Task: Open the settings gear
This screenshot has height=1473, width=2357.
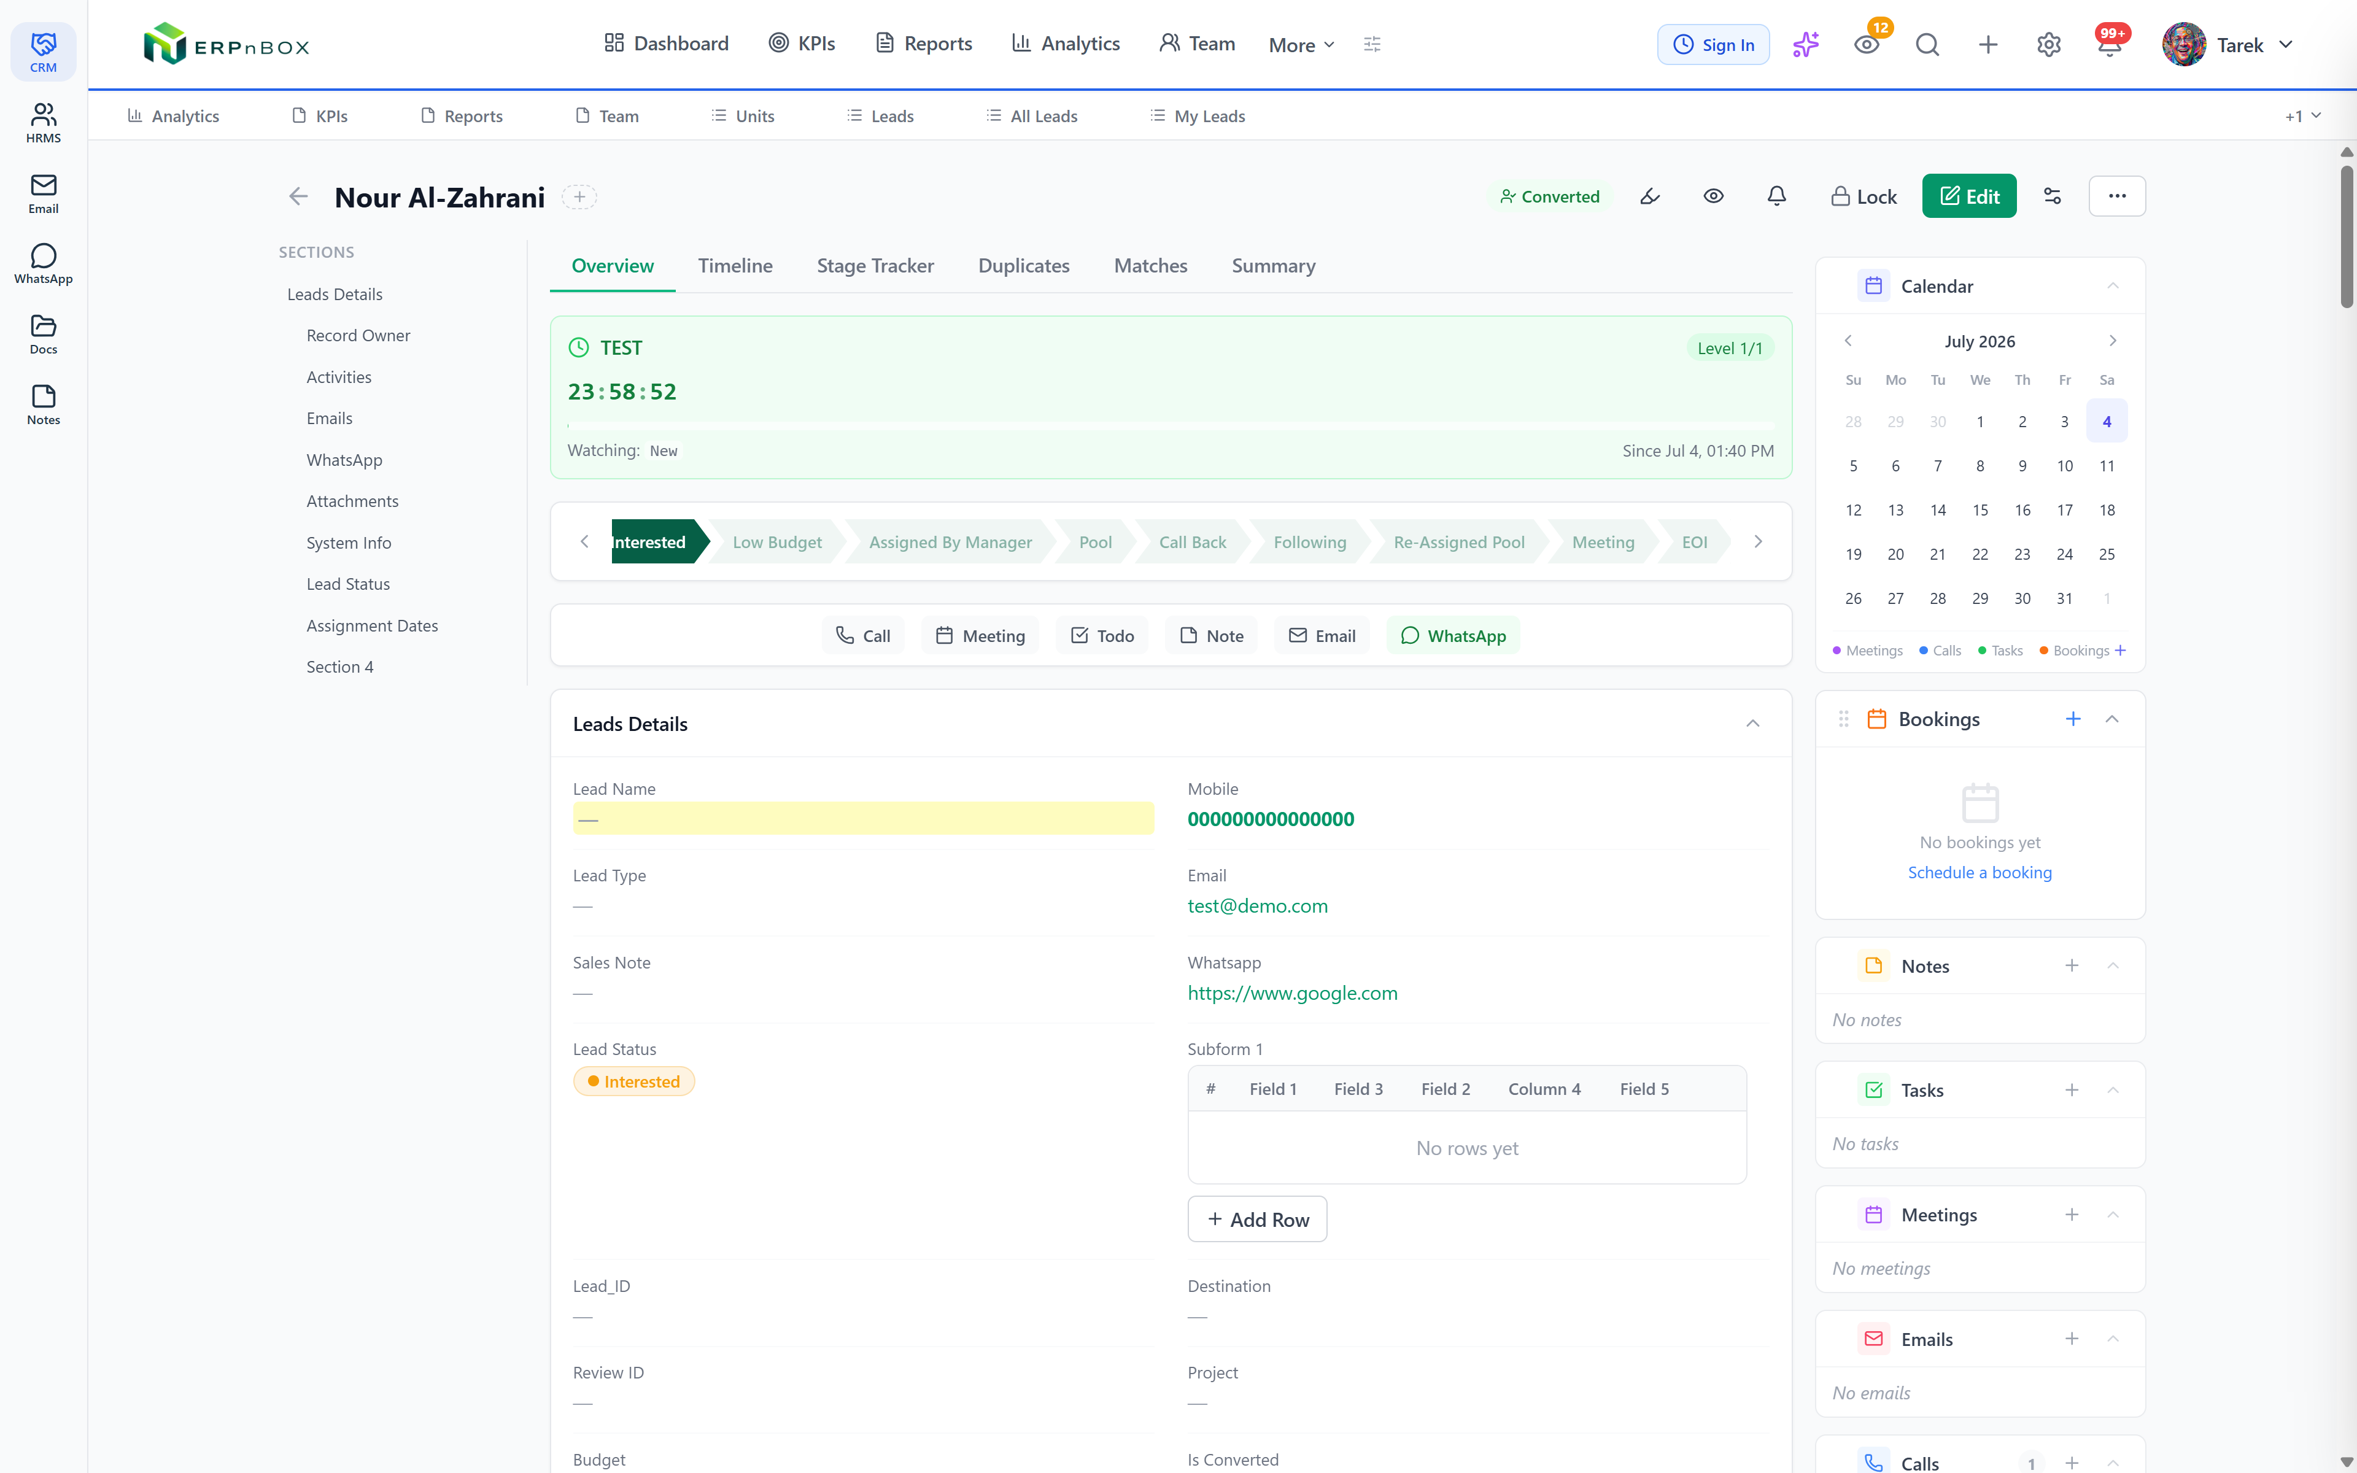Action: point(2048,45)
